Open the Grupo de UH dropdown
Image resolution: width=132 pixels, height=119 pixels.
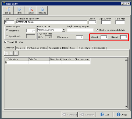tap(64, 30)
